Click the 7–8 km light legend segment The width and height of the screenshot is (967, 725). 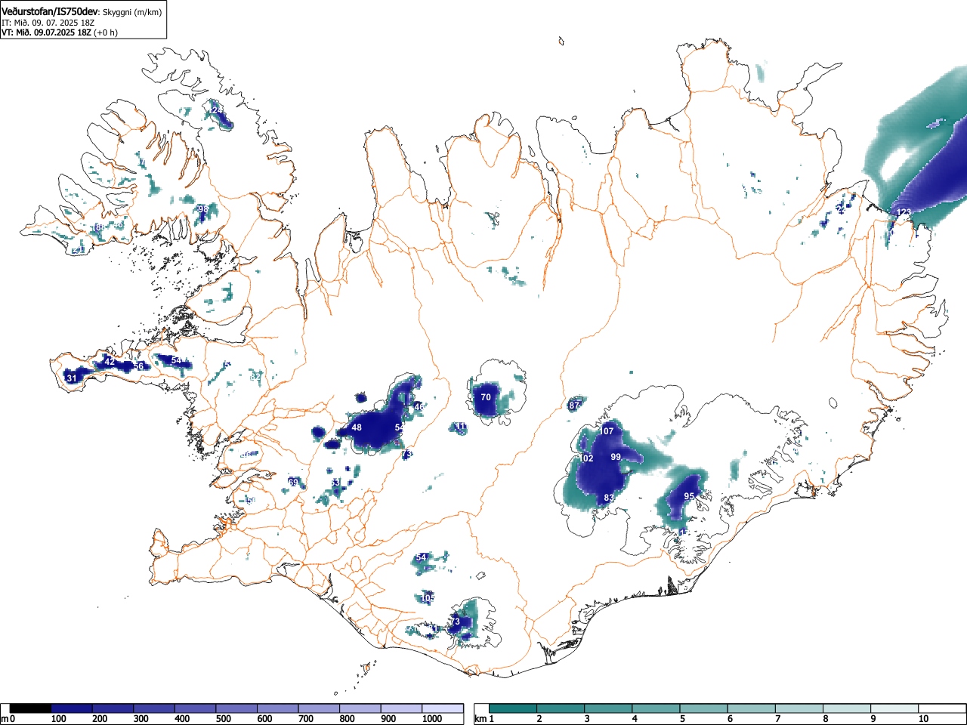[x=800, y=708]
